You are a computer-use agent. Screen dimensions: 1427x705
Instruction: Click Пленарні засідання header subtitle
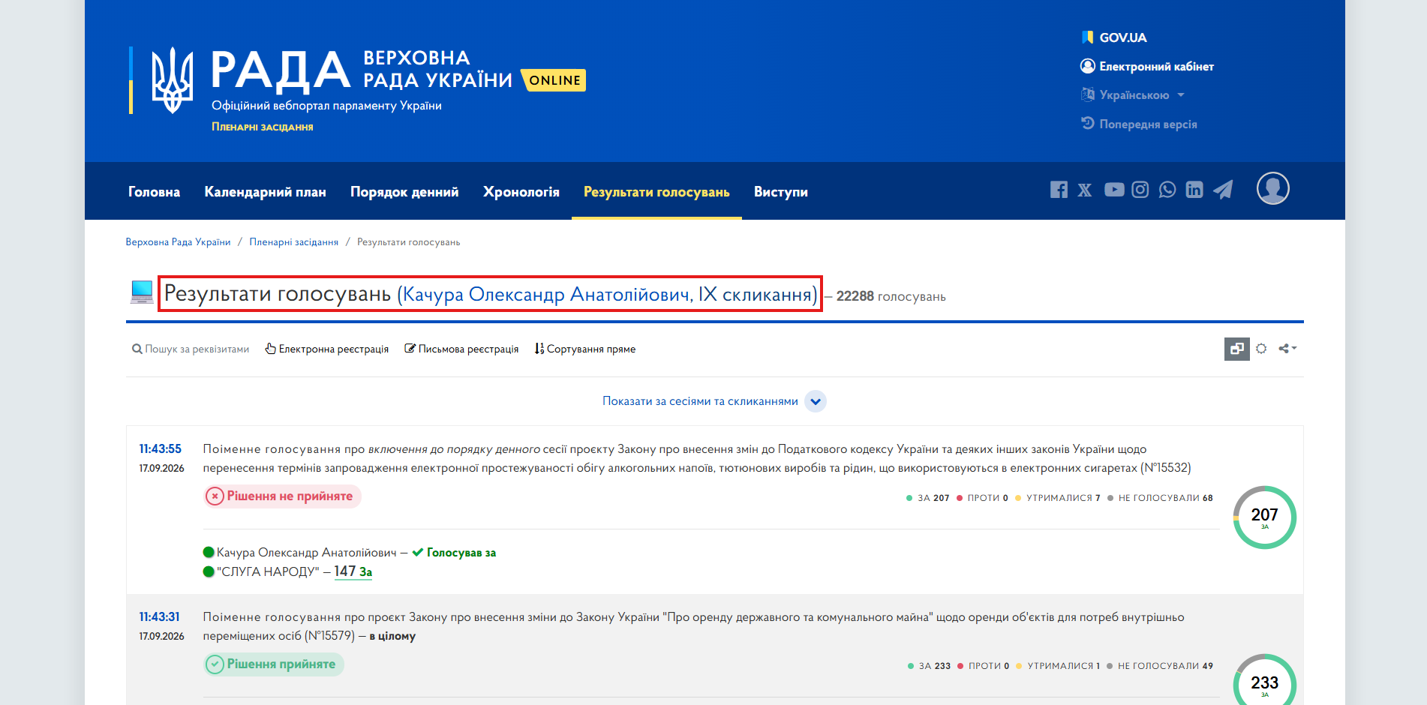[x=263, y=127]
